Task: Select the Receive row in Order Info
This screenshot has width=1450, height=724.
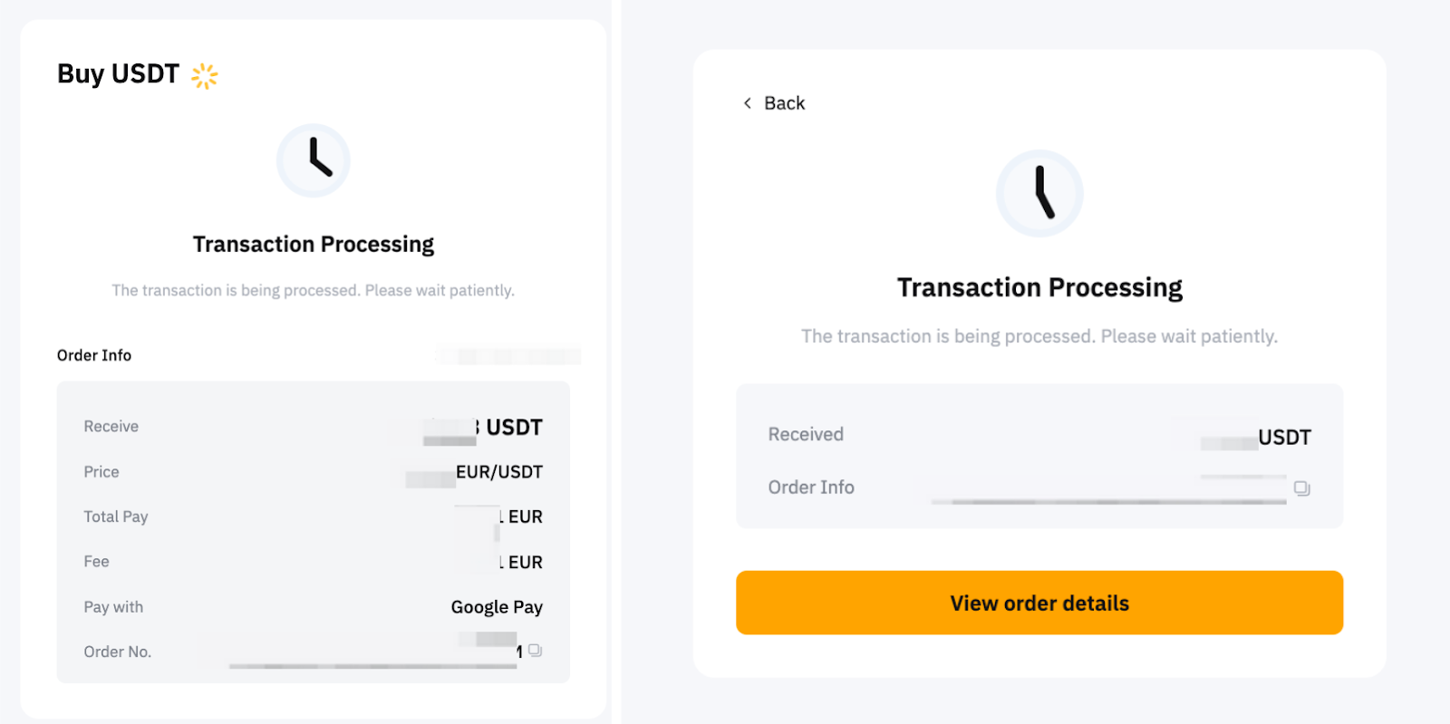Action: pos(111,426)
